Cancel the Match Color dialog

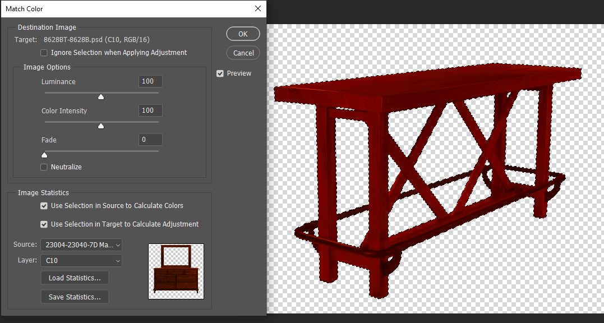click(x=243, y=53)
